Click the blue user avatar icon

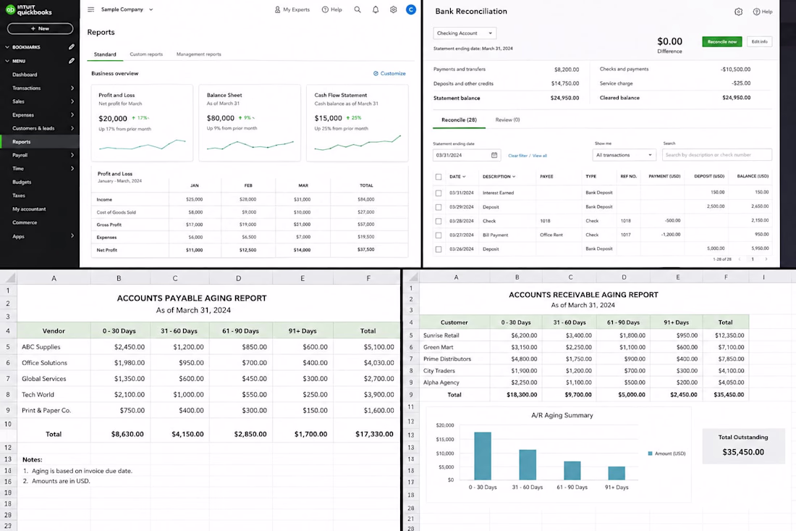click(411, 9)
